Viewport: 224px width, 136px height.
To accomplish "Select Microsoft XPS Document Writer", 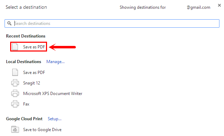I will (x=53, y=94).
